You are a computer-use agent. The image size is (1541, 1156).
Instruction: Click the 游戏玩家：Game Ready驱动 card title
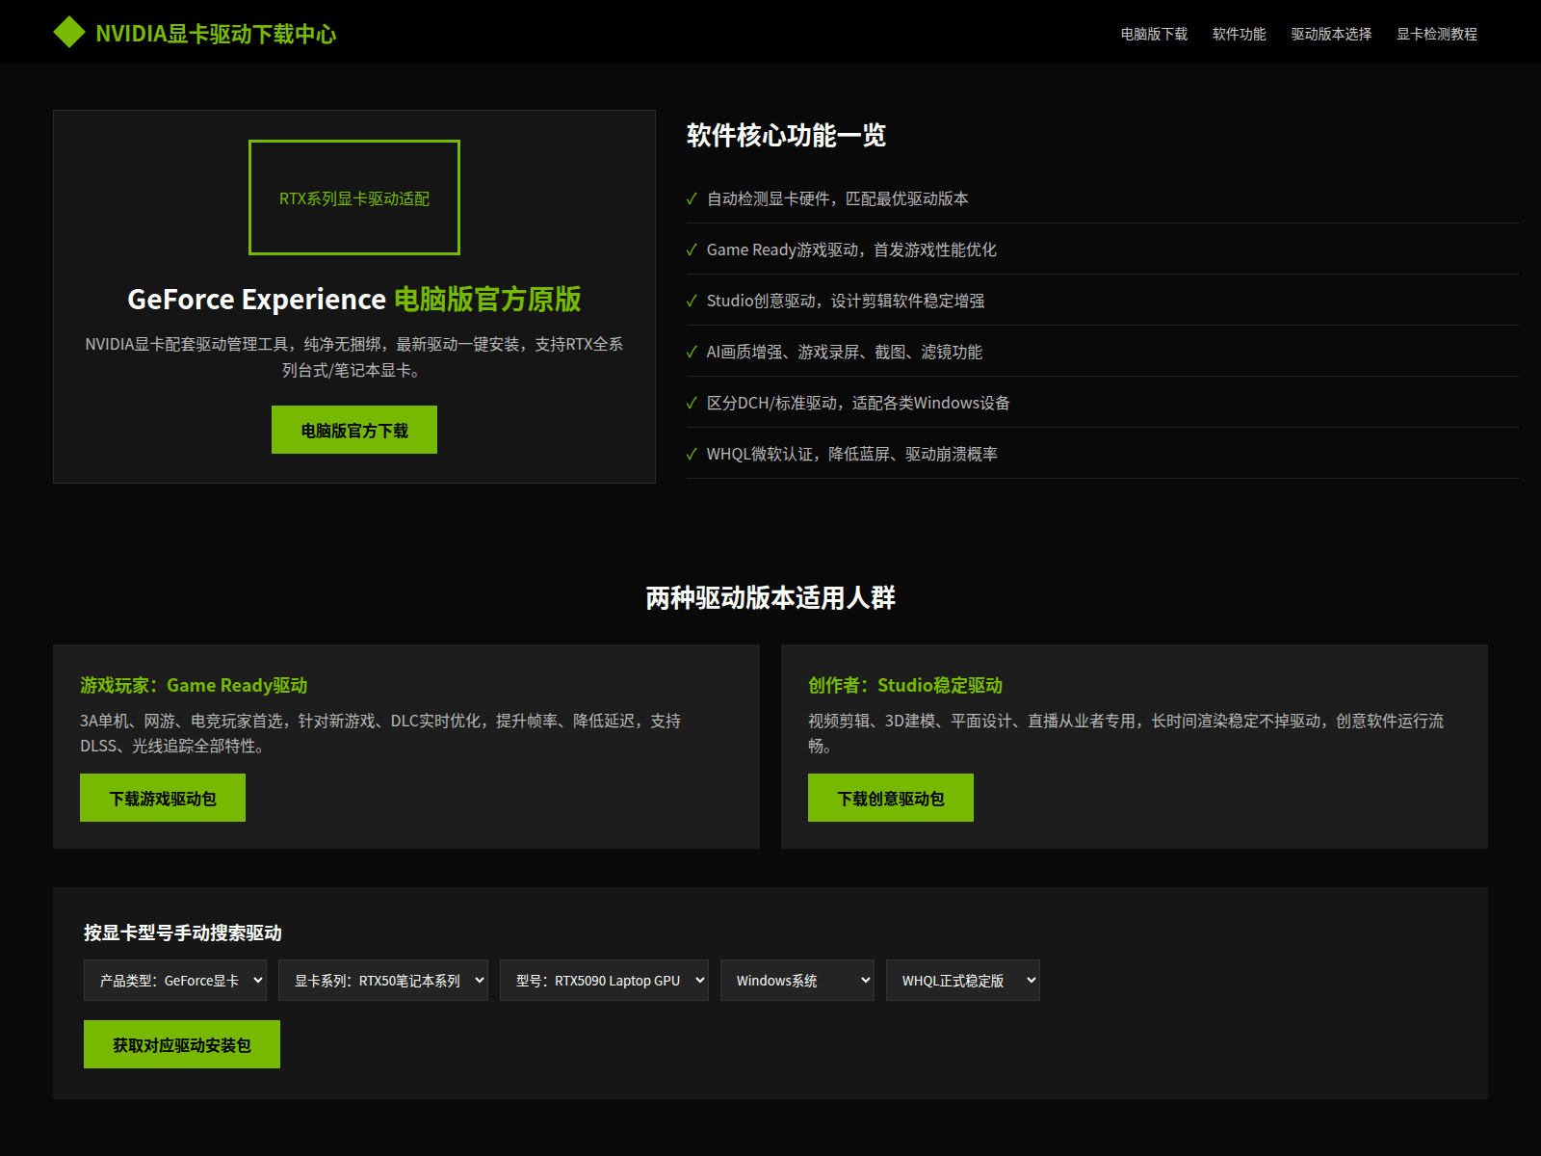(x=194, y=685)
